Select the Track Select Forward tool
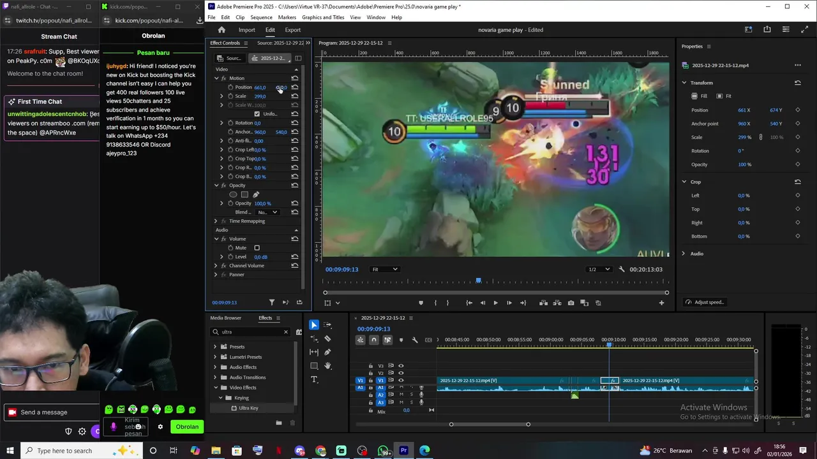This screenshot has height=459, width=817. click(x=327, y=325)
